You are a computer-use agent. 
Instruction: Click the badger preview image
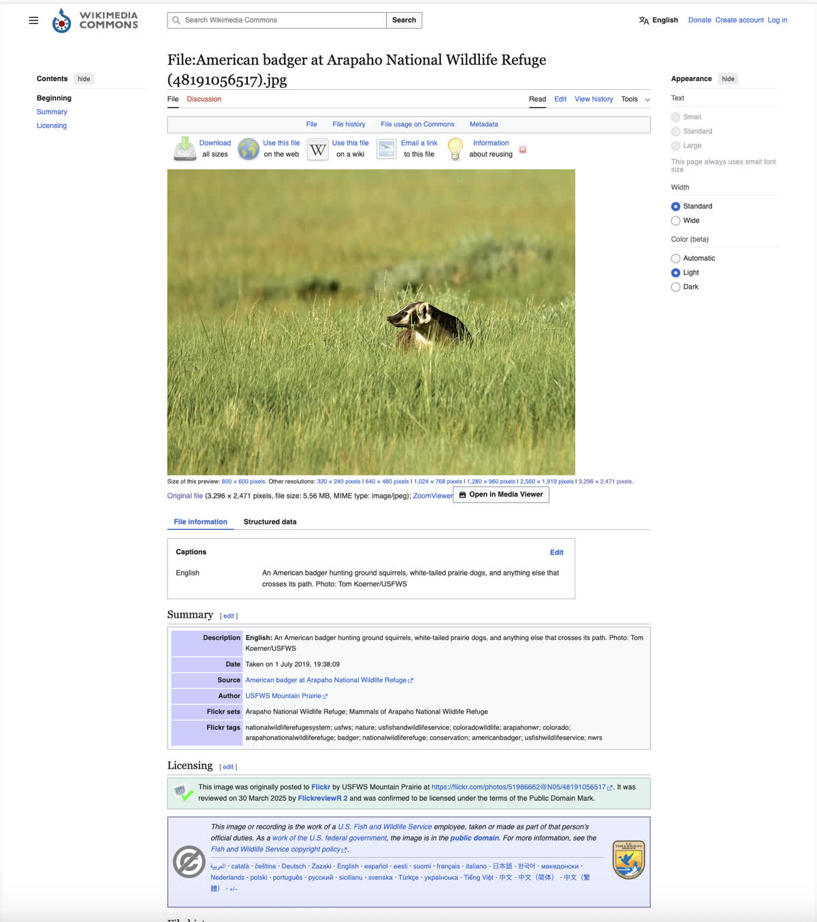[371, 321]
